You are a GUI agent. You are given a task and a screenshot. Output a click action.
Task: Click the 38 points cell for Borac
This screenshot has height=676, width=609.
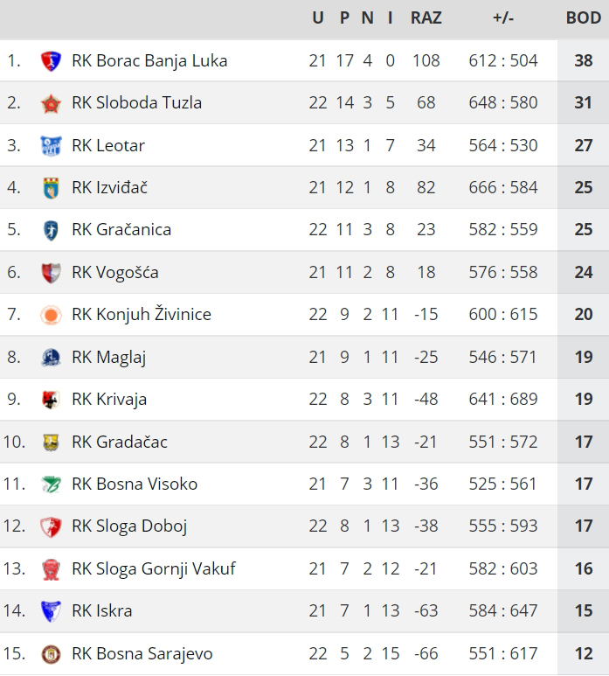(583, 61)
